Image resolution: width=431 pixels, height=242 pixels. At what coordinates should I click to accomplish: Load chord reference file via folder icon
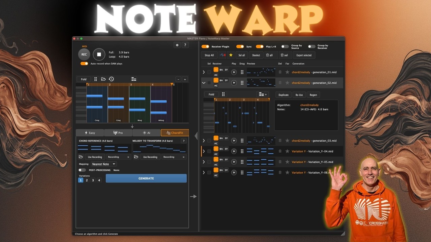click(81, 157)
